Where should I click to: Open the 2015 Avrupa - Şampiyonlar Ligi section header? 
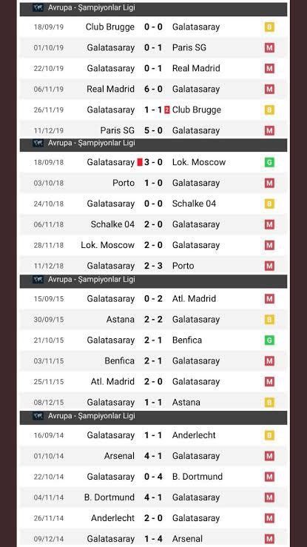coord(153,281)
